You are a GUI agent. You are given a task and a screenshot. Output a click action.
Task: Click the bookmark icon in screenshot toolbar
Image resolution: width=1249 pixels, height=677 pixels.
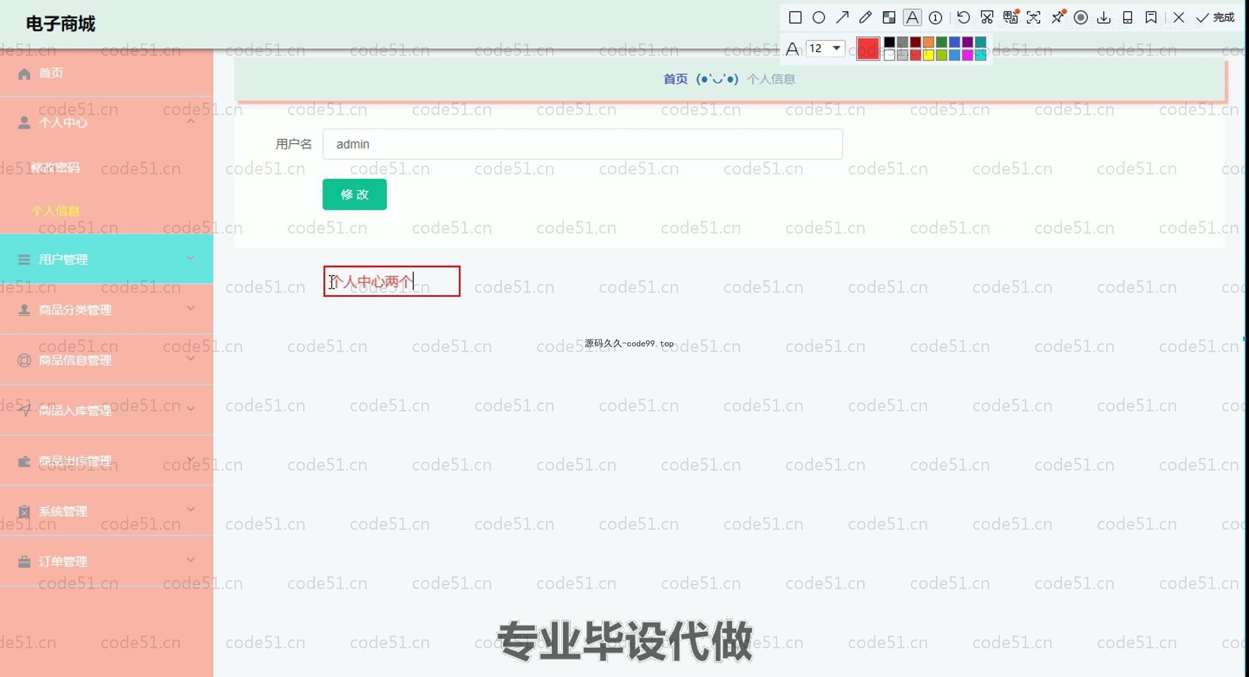(1151, 18)
